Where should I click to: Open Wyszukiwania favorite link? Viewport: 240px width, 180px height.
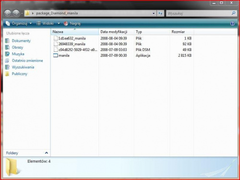(x=23, y=67)
